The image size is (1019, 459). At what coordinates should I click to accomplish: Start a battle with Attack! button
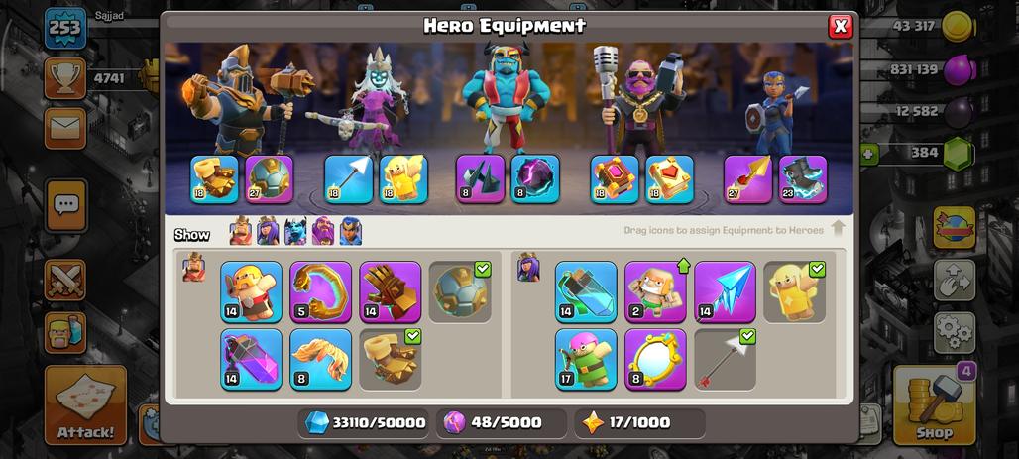[85, 404]
